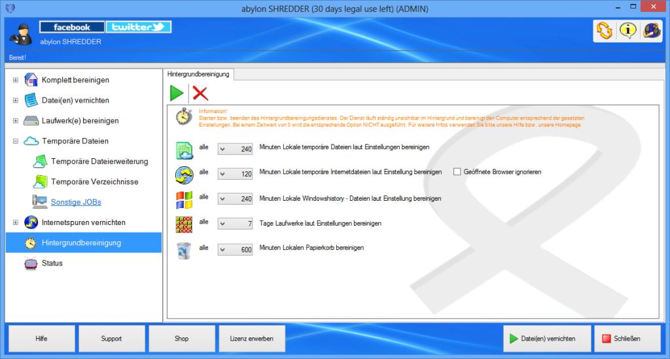
Task: Click the Datei(en) vernichten bottom button
Action: point(547,339)
